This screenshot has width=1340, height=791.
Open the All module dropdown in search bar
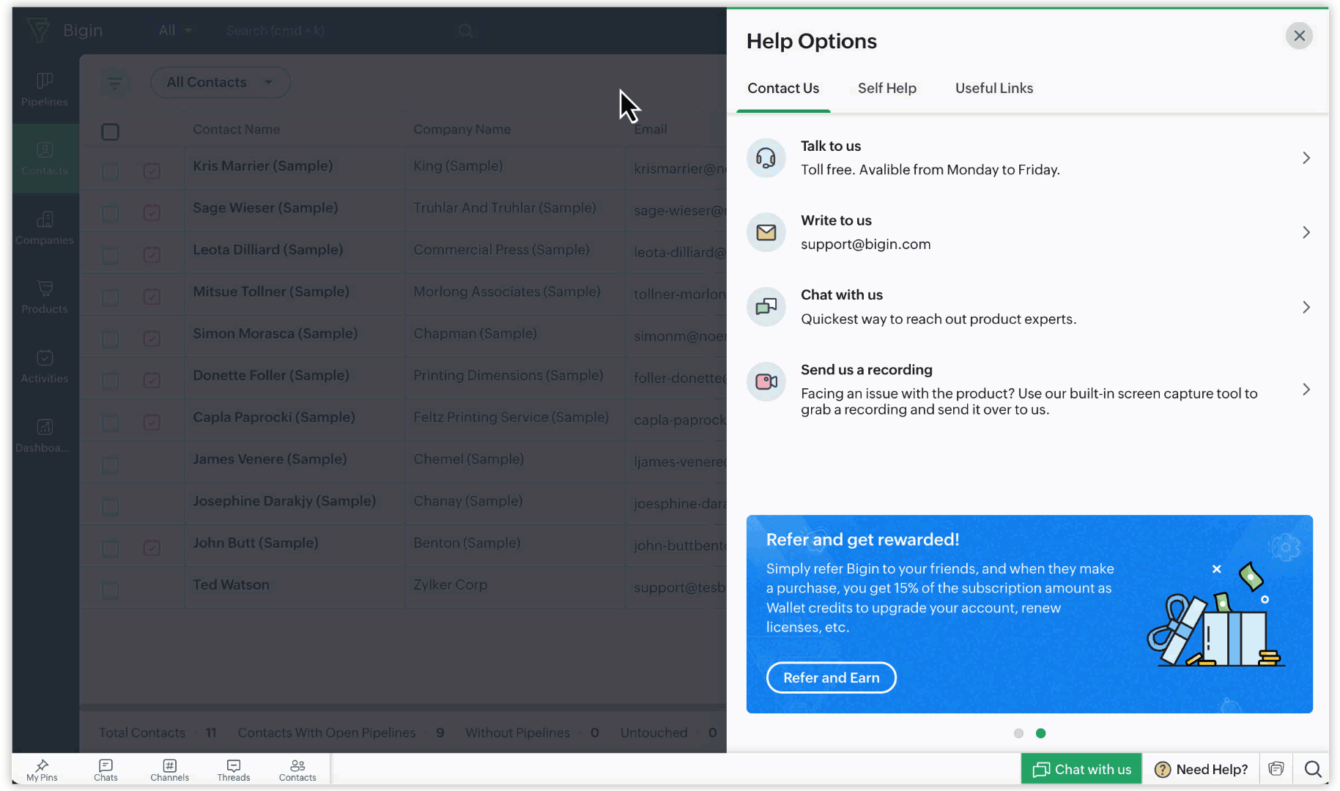(x=175, y=31)
